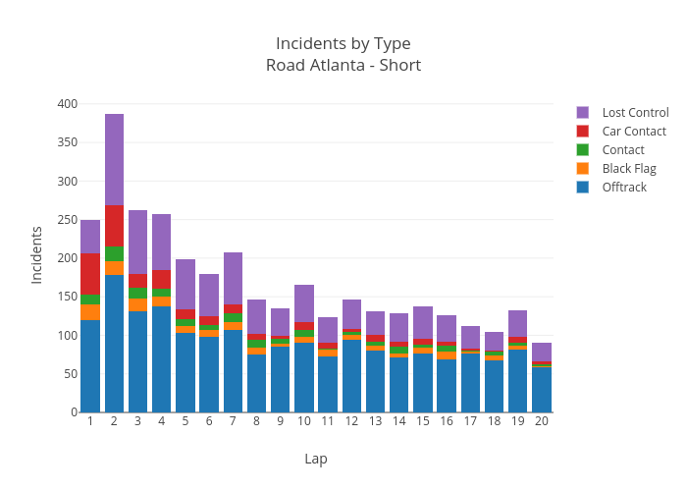Click the x-axis tick label 10
The width and height of the screenshot is (687, 491).
point(303,421)
